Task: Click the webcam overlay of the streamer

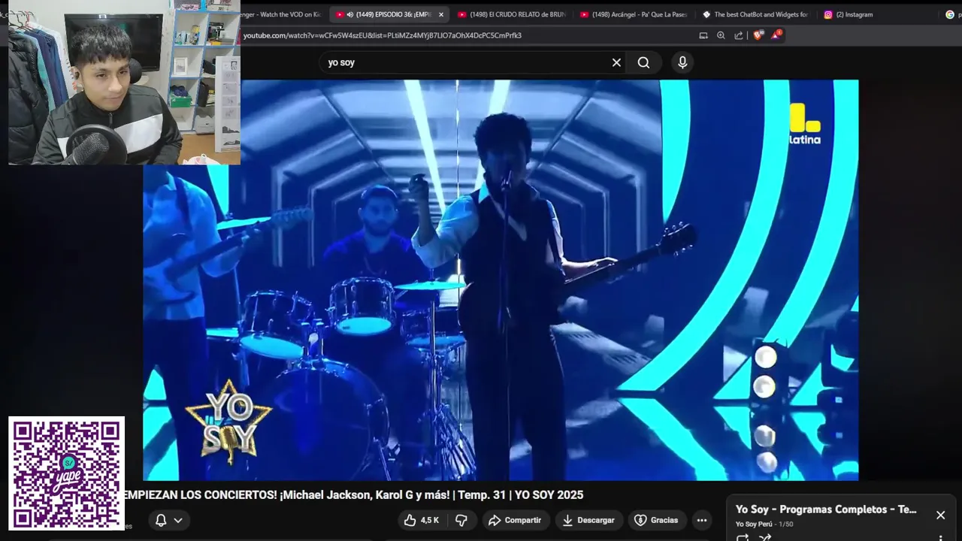Action: coord(124,83)
